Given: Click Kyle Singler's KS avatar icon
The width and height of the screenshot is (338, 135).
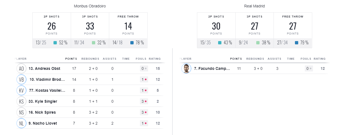Looking at the screenshot, I should [21, 101].
